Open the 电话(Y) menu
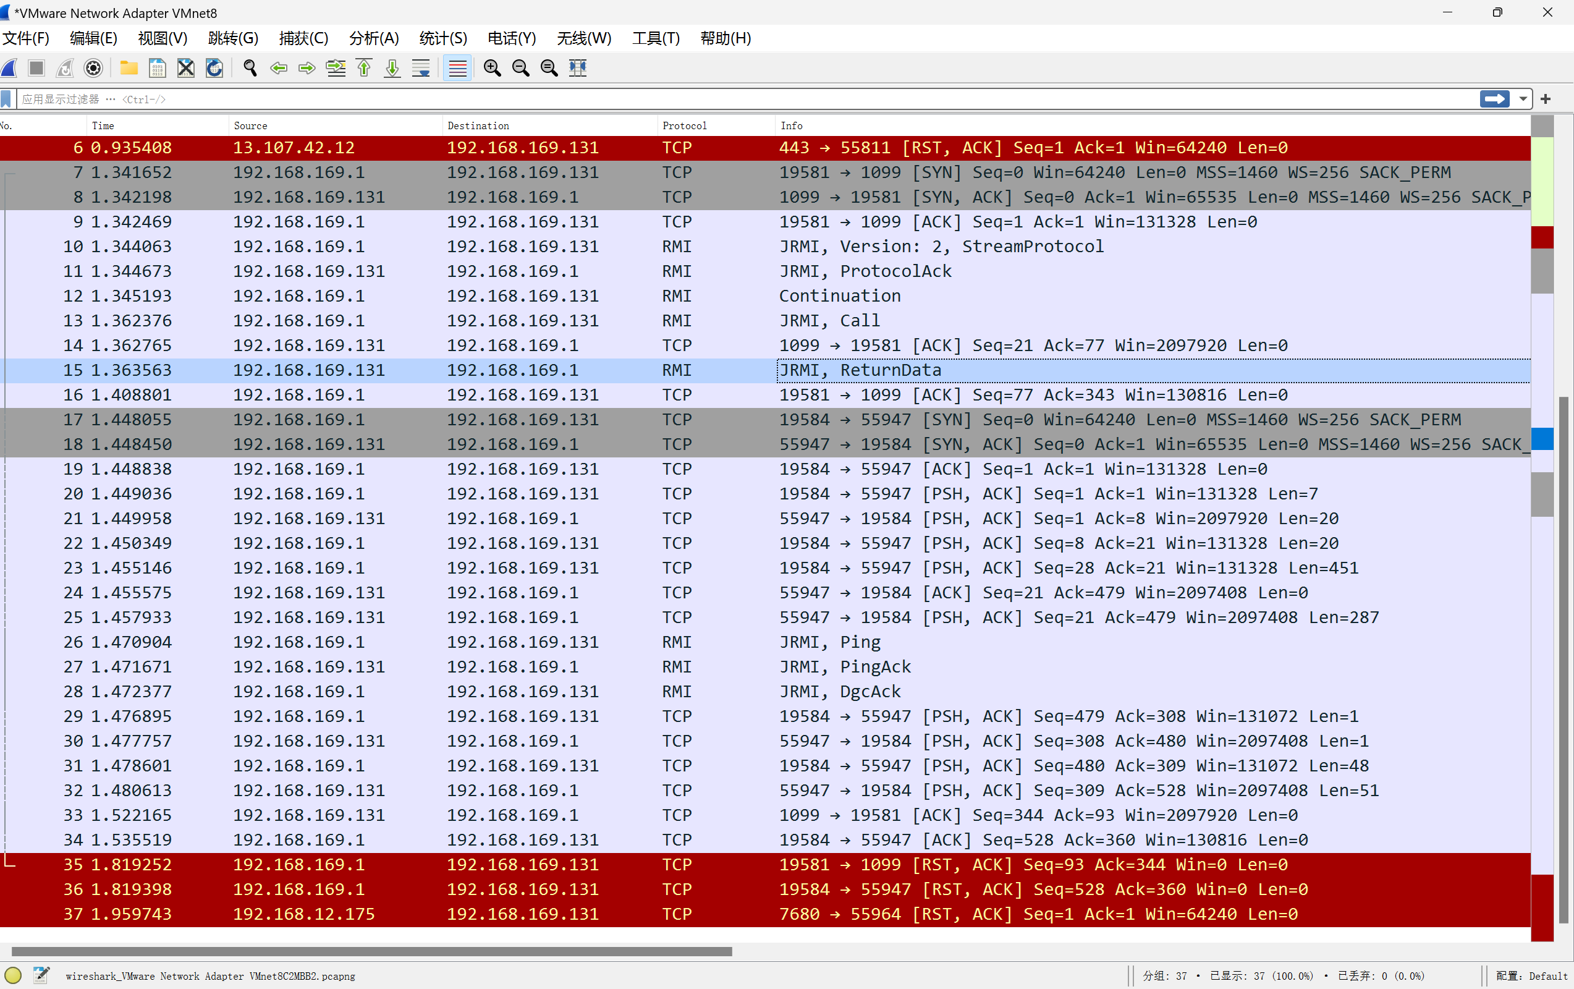This screenshot has width=1574, height=989. [x=512, y=38]
